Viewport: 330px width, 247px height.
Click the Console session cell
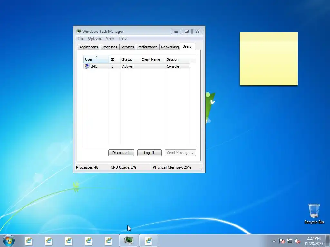(173, 66)
